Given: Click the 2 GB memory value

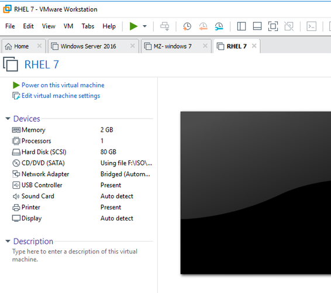Looking at the screenshot, I should 107,130.
